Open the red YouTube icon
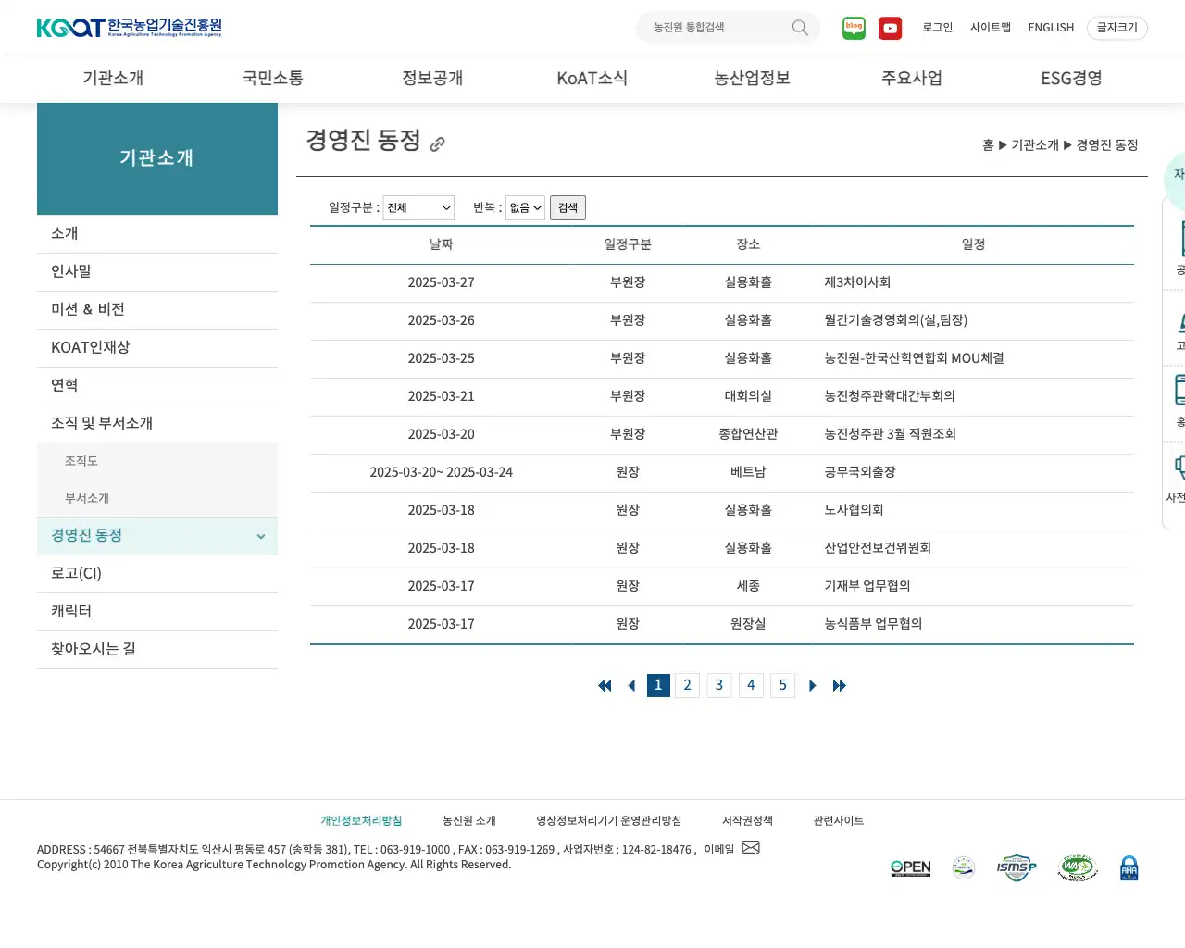The height and width of the screenshot is (948, 1185). click(x=890, y=28)
